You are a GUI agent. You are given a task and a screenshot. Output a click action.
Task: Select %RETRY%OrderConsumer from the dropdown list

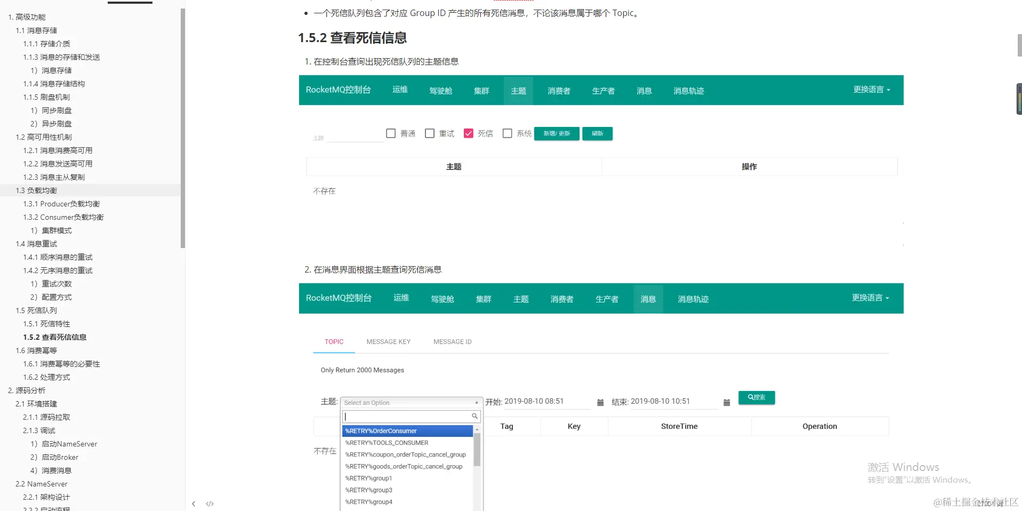[407, 431]
